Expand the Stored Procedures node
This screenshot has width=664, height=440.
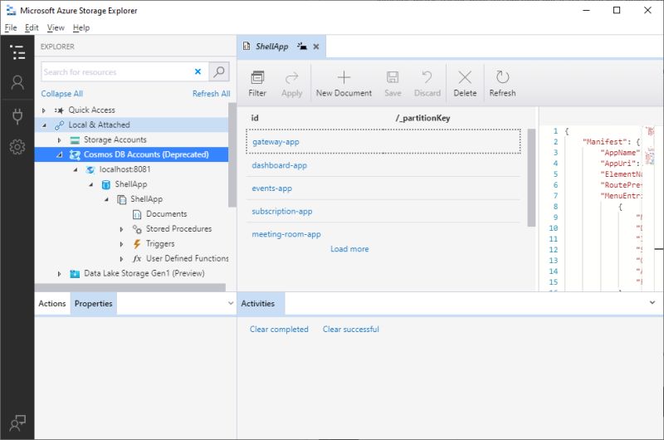coord(121,229)
